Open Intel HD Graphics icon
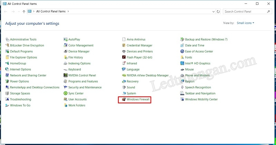276x145 pixels. (x=183, y=64)
